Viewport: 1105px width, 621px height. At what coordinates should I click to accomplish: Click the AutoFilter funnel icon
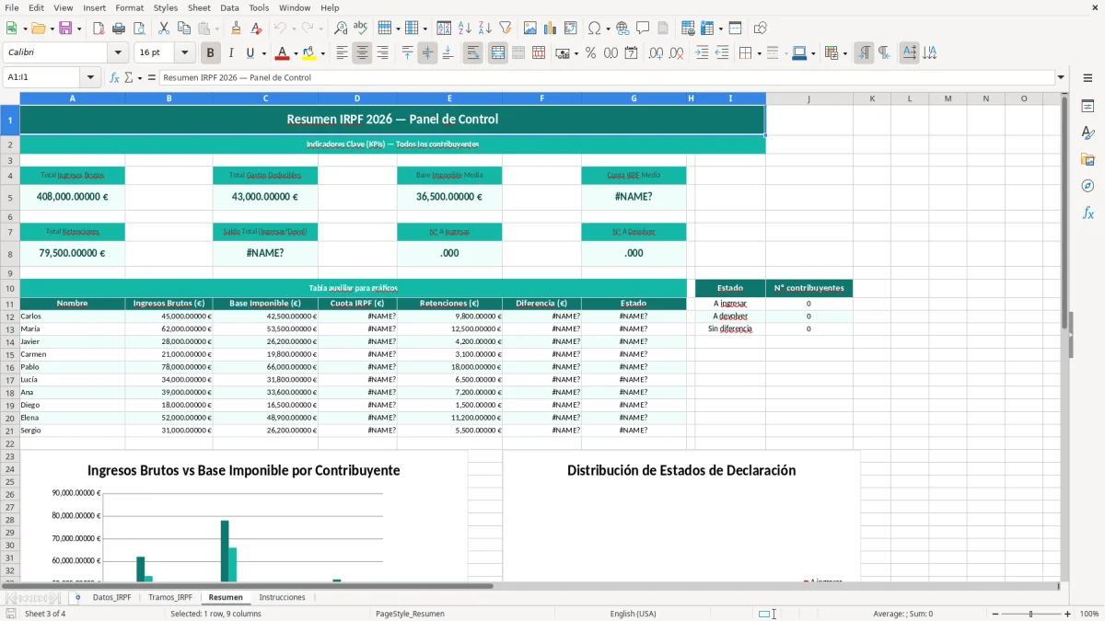[x=505, y=29]
